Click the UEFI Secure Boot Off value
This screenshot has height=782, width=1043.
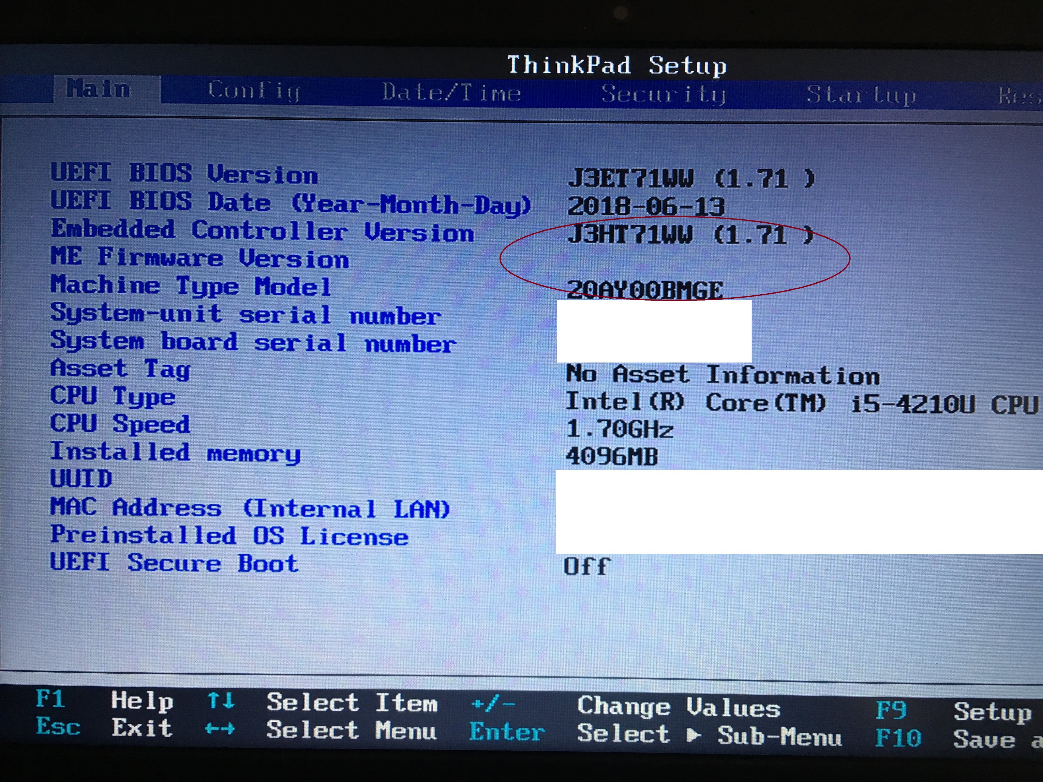(x=587, y=566)
